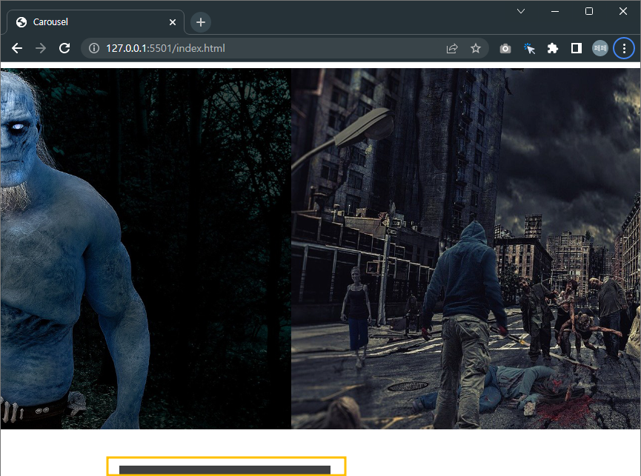
Task: Go back to the previous page
Action: (17, 48)
